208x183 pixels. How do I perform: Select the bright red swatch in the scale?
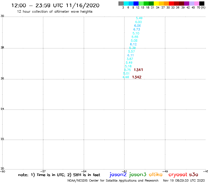pos(171,3)
